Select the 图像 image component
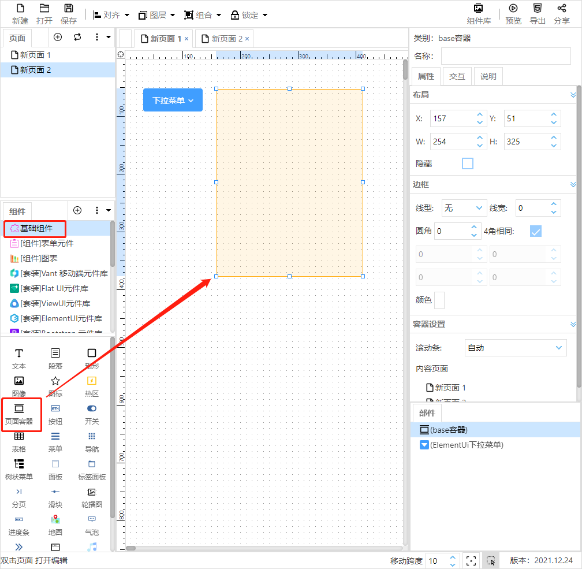The height and width of the screenshot is (569, 582). point(19,386)
